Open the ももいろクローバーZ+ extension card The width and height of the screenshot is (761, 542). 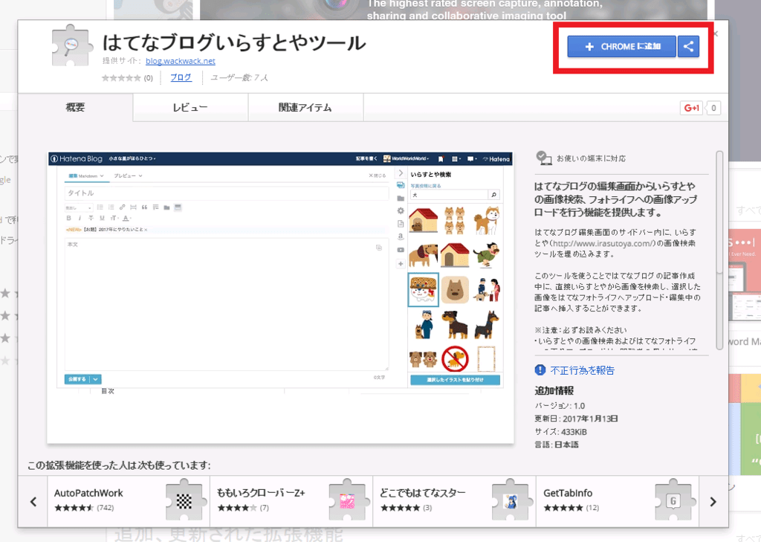pyautogui.click(x=291, y=502)
